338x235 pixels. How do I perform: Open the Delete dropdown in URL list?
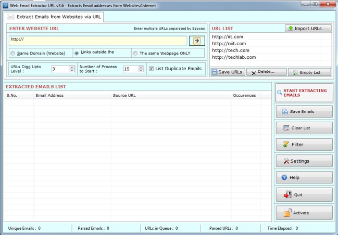[267, 72]
